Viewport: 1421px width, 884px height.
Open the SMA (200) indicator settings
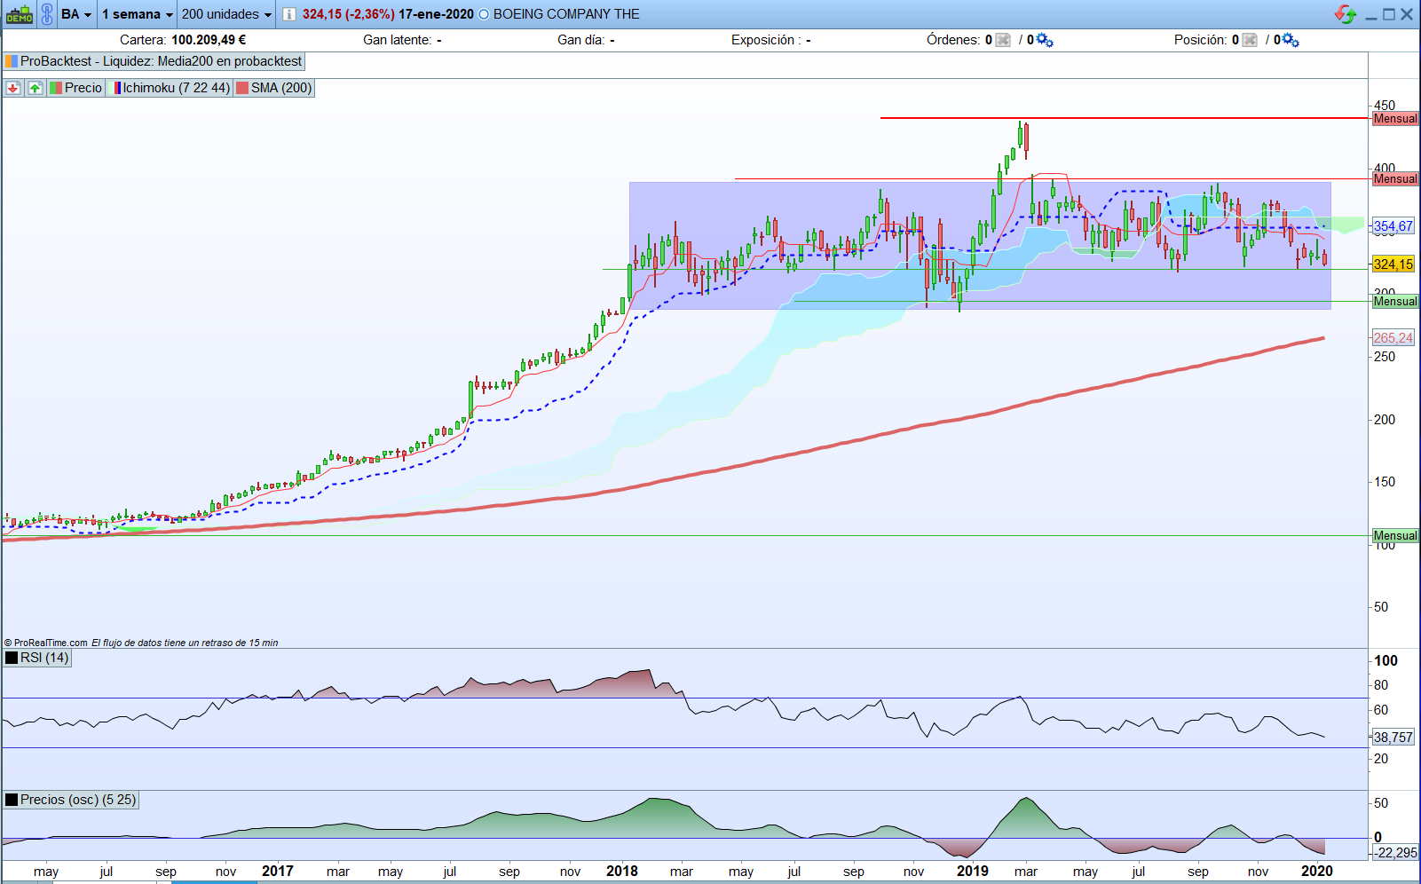pos(274,88)
